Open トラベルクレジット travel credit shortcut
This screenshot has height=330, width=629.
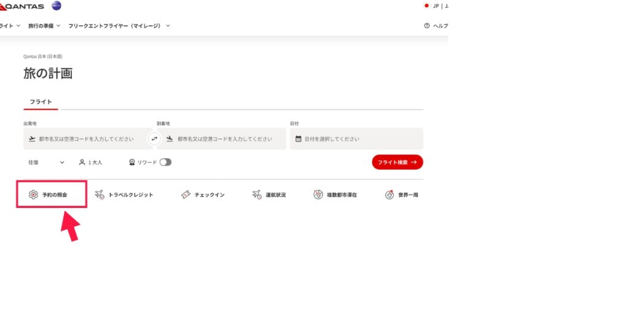[124, 195]
